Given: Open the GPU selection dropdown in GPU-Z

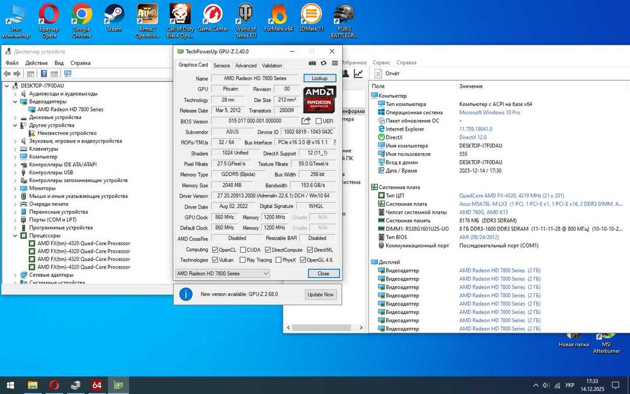Looking at the screenshot, I should (222, 274).
